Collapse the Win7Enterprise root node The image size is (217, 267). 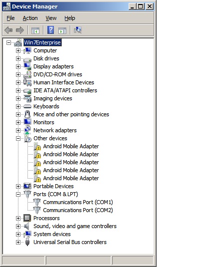point(8,42)
